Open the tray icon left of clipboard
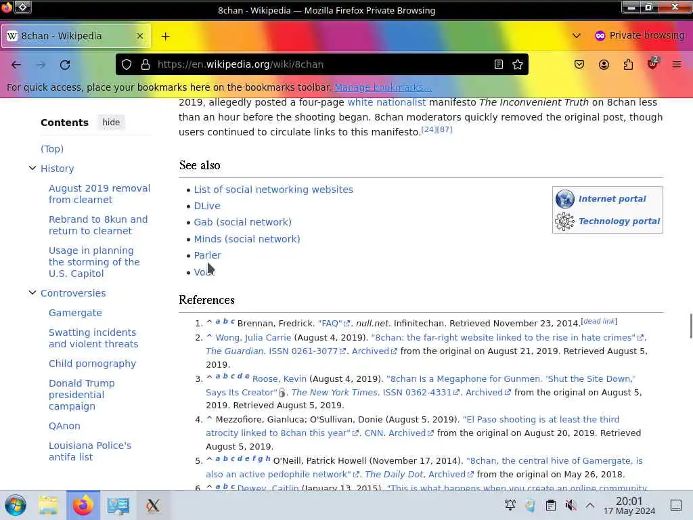 (530, 505)
